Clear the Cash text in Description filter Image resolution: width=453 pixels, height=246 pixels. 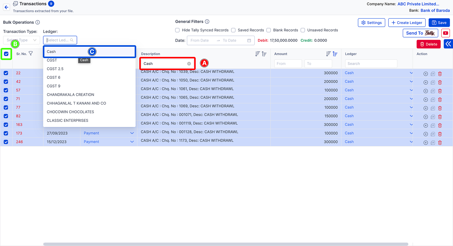point(189,64)
